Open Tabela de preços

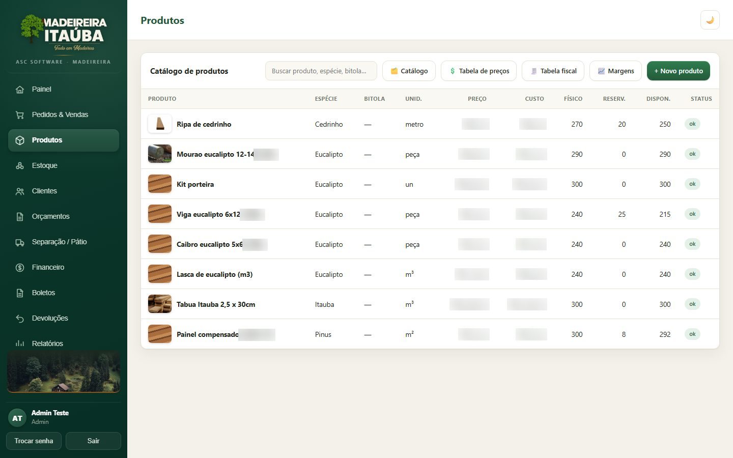click(479, 71)
